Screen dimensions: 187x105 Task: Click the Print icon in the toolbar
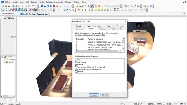[x=13, y=6]
